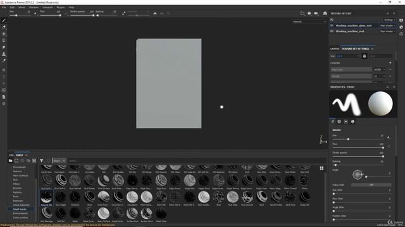Open the viewport Material mode dropdown

(x=309, y=21)
